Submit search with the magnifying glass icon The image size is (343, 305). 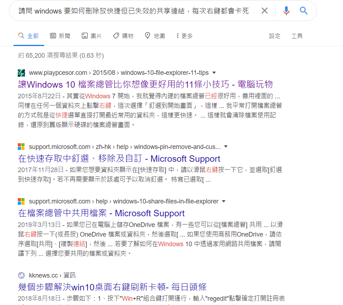point(303,10)
